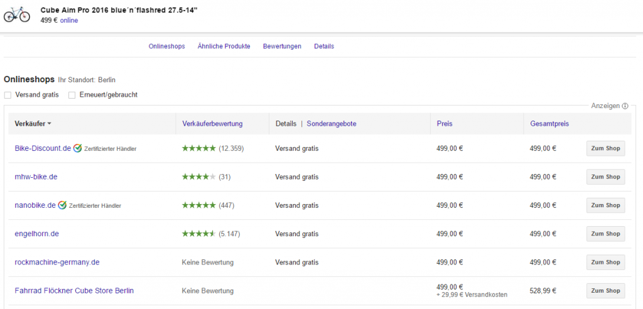Enable the Versand gratis checkbox
Screen dimensions: 643x309
tap(8, 95)
